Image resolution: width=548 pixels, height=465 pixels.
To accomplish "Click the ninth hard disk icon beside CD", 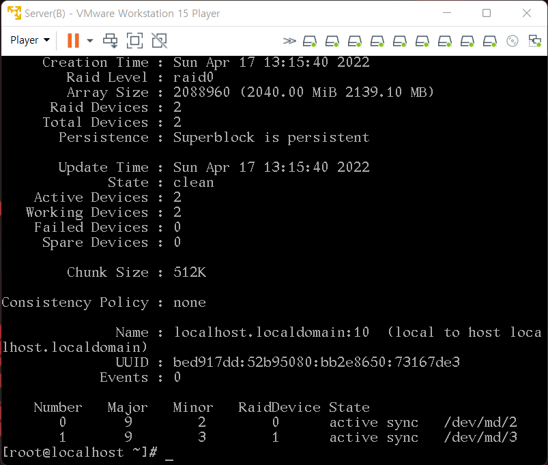I will (x=489, y=41).
